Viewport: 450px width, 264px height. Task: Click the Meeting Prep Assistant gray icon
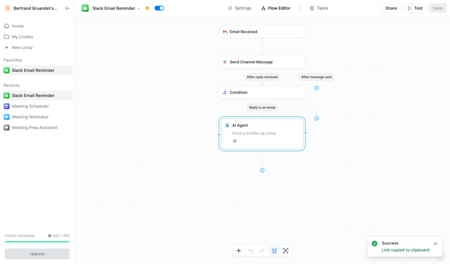(6, 128)
